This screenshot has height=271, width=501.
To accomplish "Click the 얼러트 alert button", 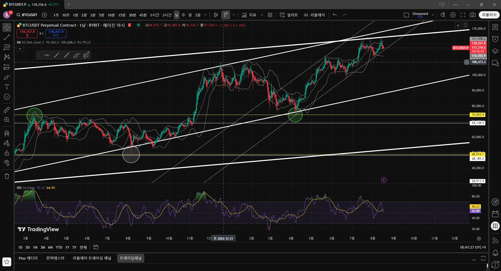I will 289,15.
